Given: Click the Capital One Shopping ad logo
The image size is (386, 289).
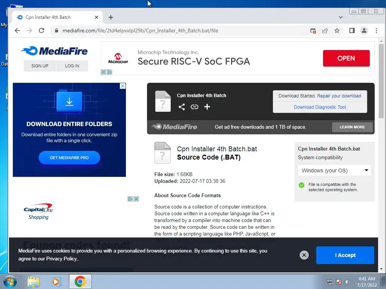Looking at the screenshot, I should pos(38,211).
